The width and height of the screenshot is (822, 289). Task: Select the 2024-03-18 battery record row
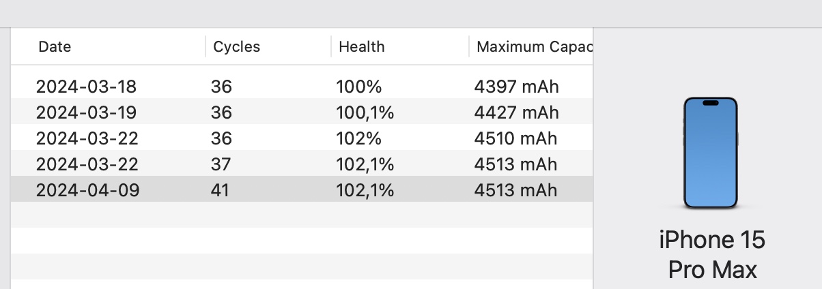point(302,87)
